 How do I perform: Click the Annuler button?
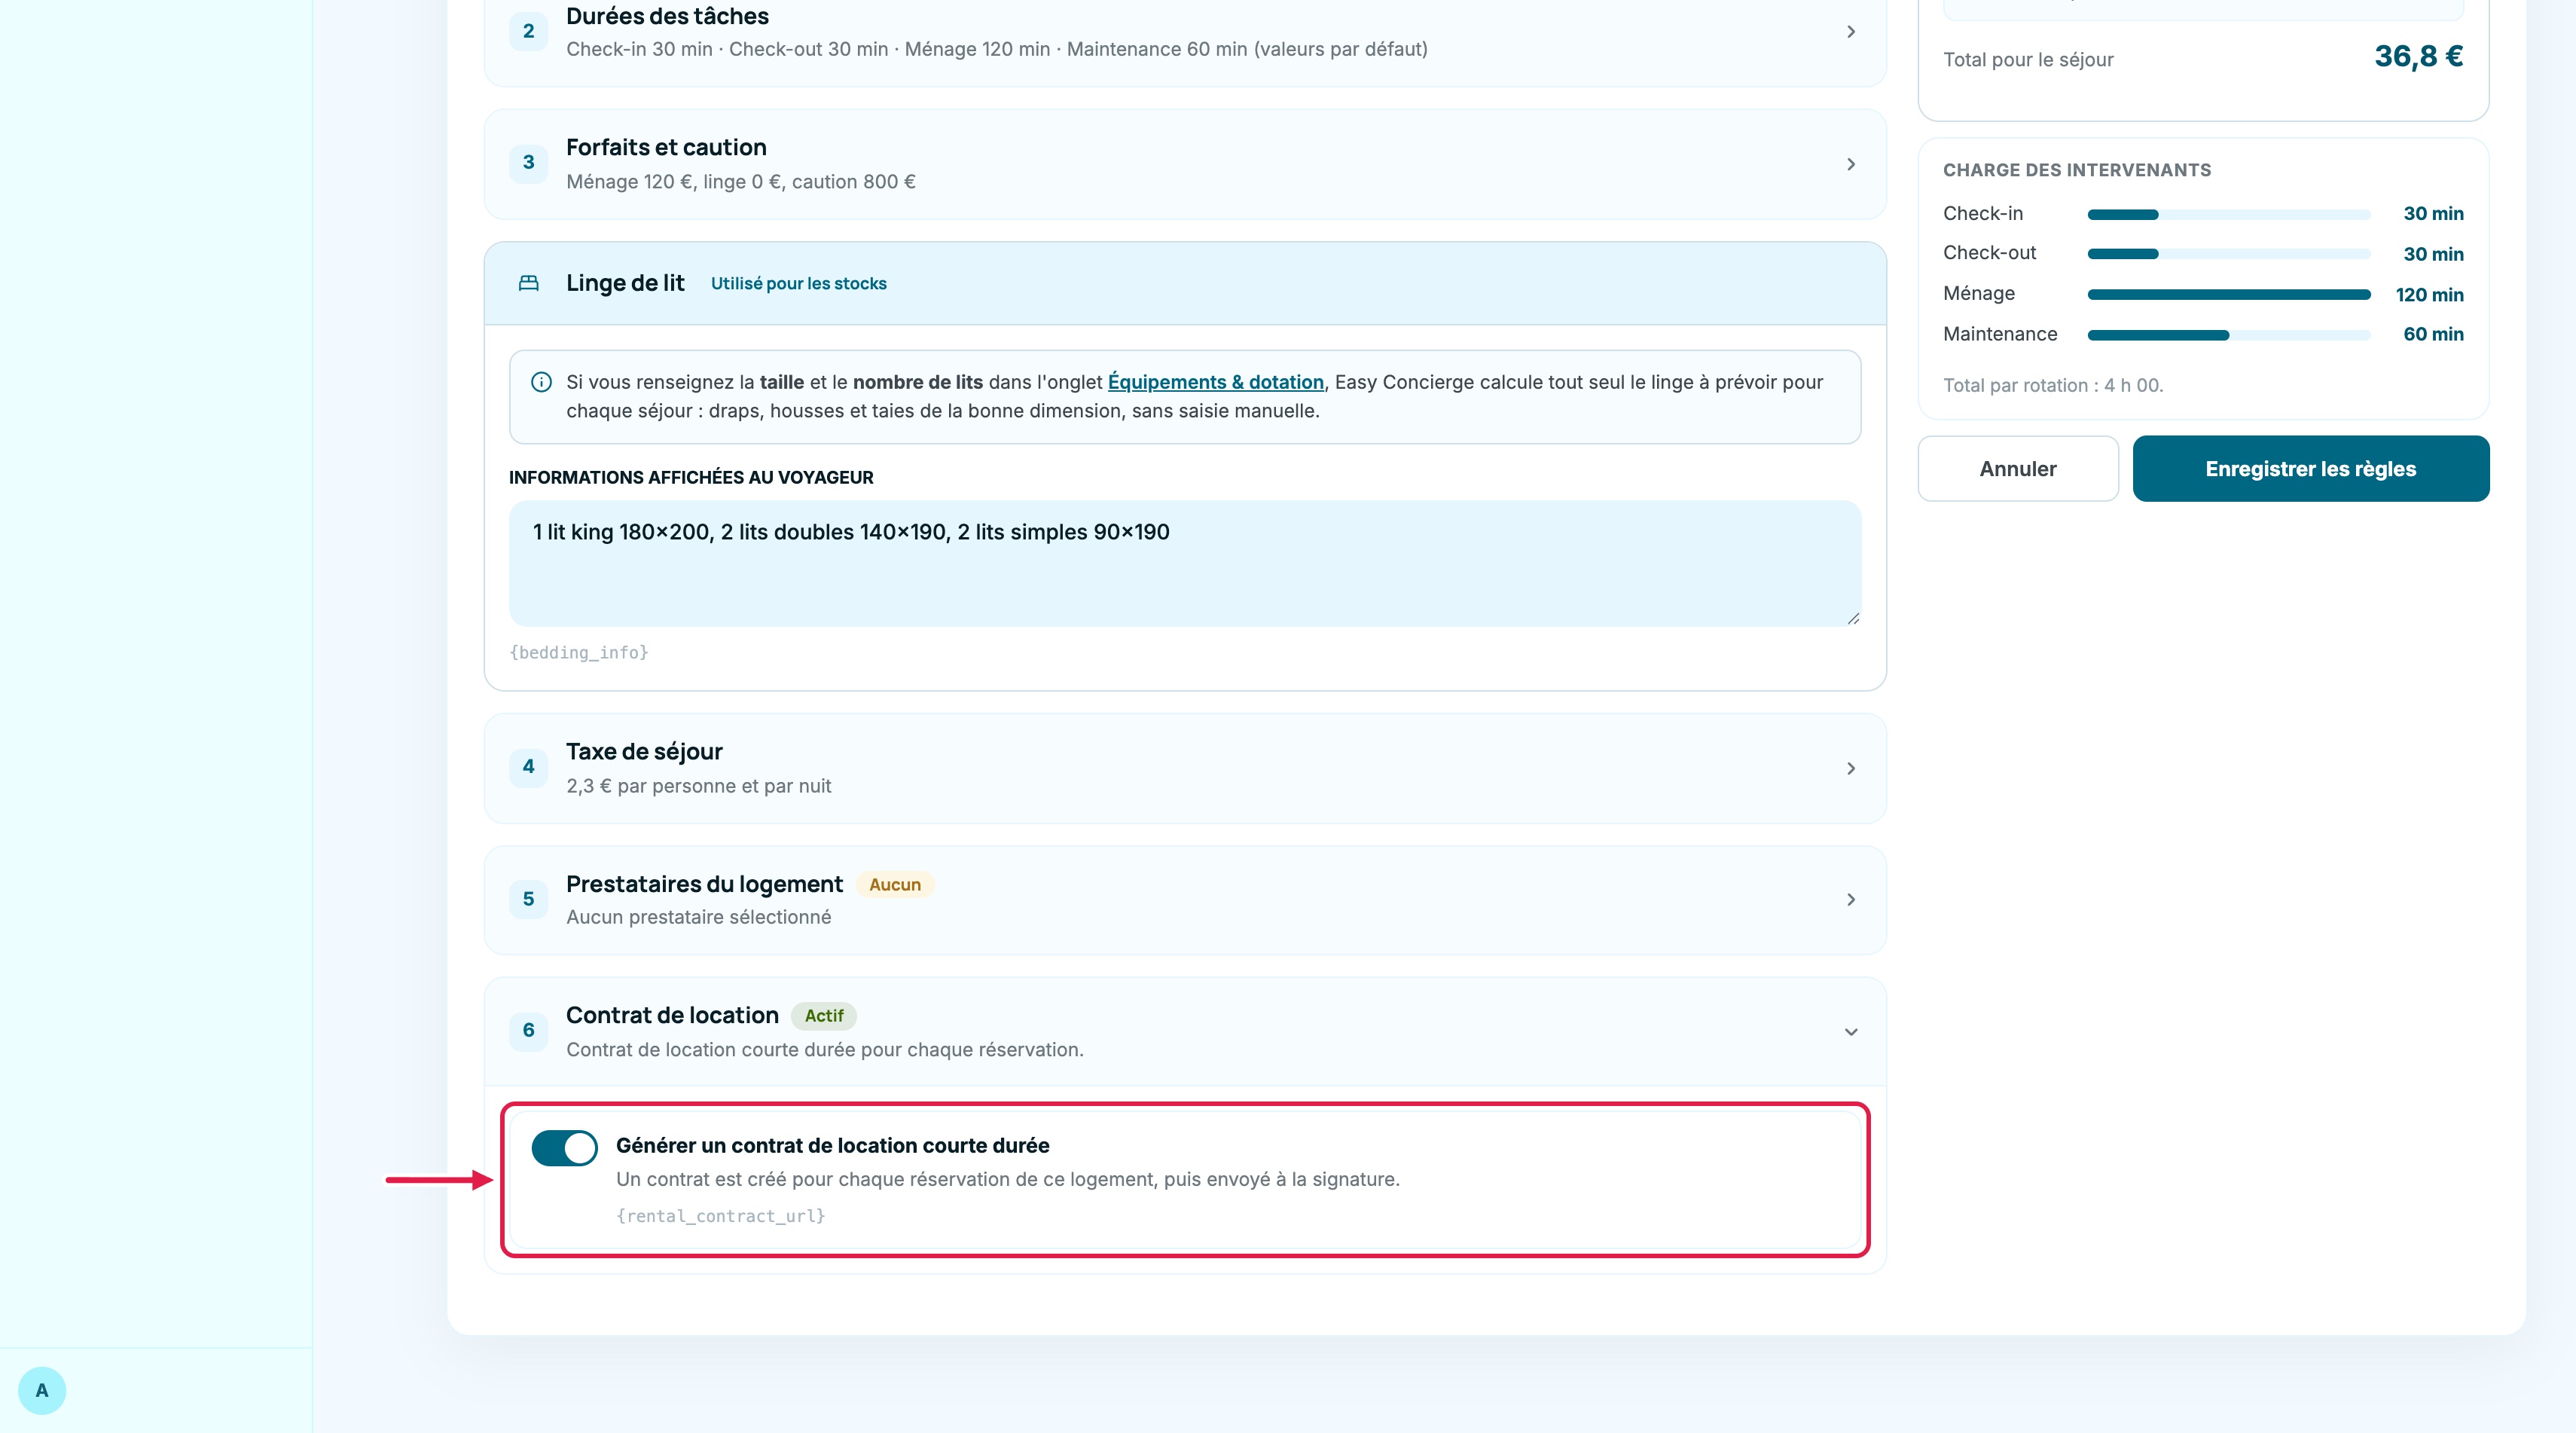(x=2017, y=469)
